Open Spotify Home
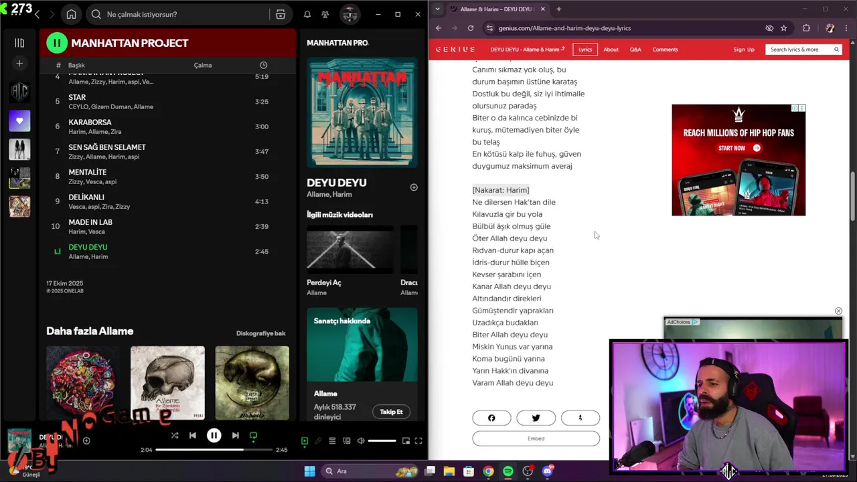Viewport: 857px width, 482px height. [72, 14]
